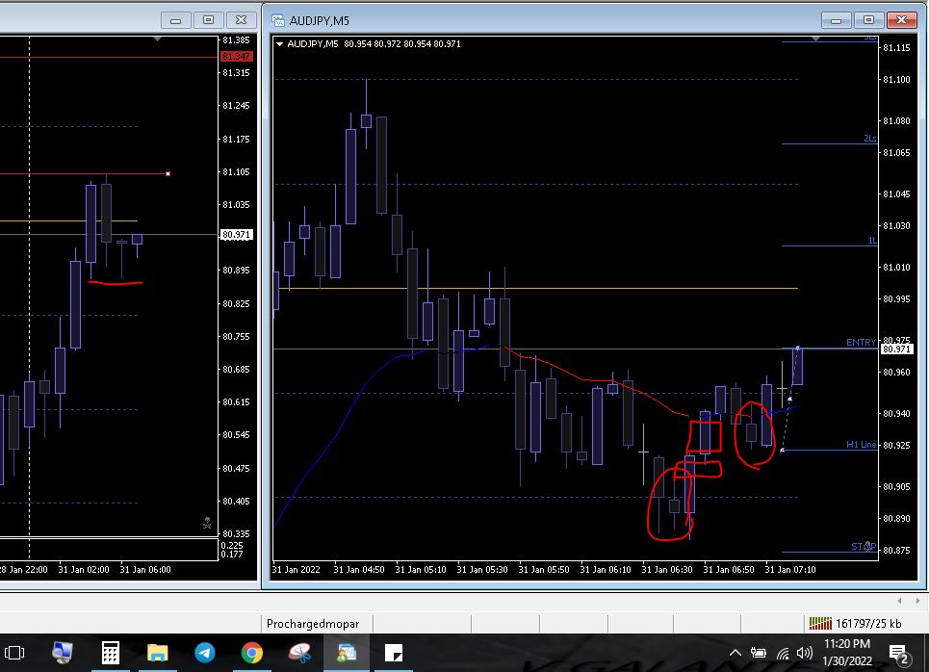Viewport: 929px width, 672px height.
Task: Open the Snipping Tool taskbar icon
Action: pyautogui.click(x=299, y=654)
